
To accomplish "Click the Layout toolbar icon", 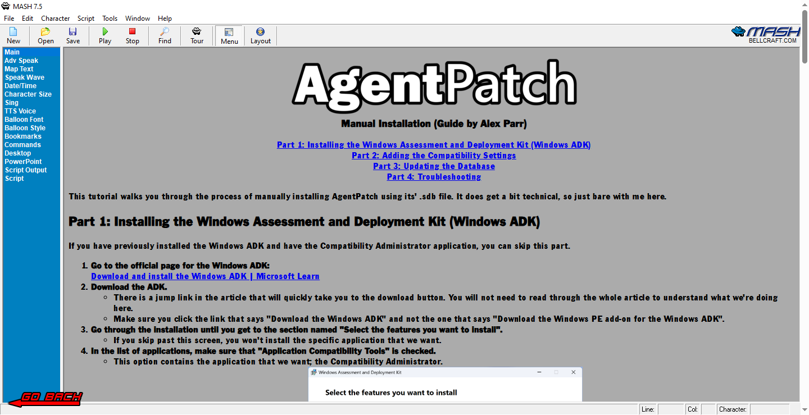I will coord(260,35).
